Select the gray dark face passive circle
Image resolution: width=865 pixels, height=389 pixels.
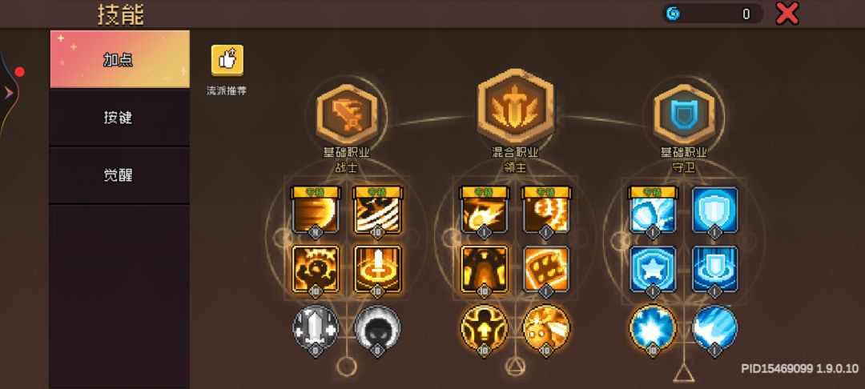coord(378,328)
